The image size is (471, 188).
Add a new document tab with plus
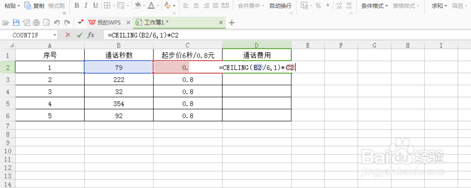pos(231,23)
